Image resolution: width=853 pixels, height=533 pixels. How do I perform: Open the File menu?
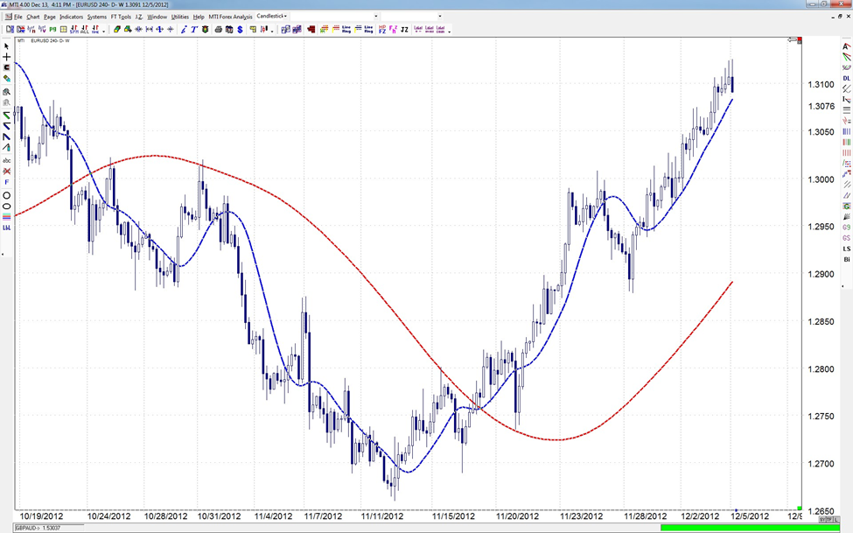pos(18,17)
